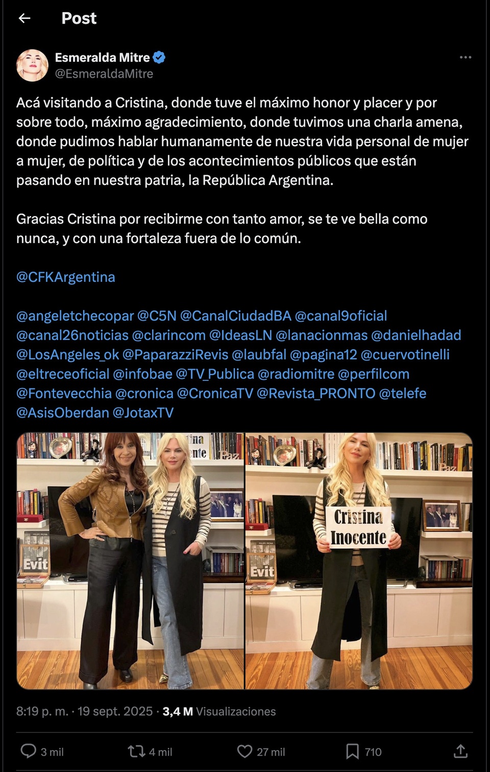
Task: Bookmark the post with bookmark icon
Action: [x=352, y=751]
